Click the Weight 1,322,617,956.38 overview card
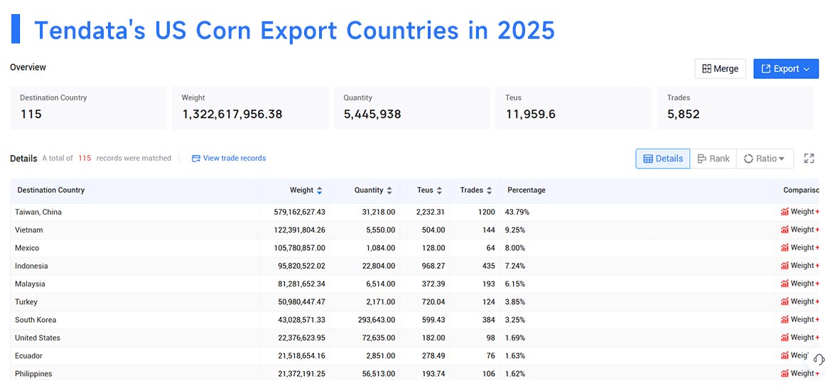Viewport: 825px width, 391px height. 250,108
